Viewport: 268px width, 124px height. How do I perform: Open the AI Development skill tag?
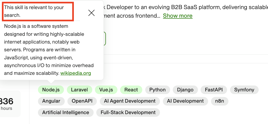[x=185, y=101]
